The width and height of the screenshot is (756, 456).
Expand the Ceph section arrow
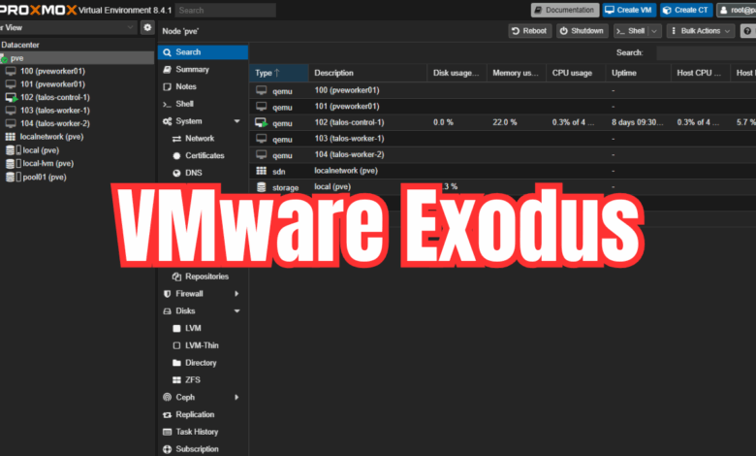236,397
